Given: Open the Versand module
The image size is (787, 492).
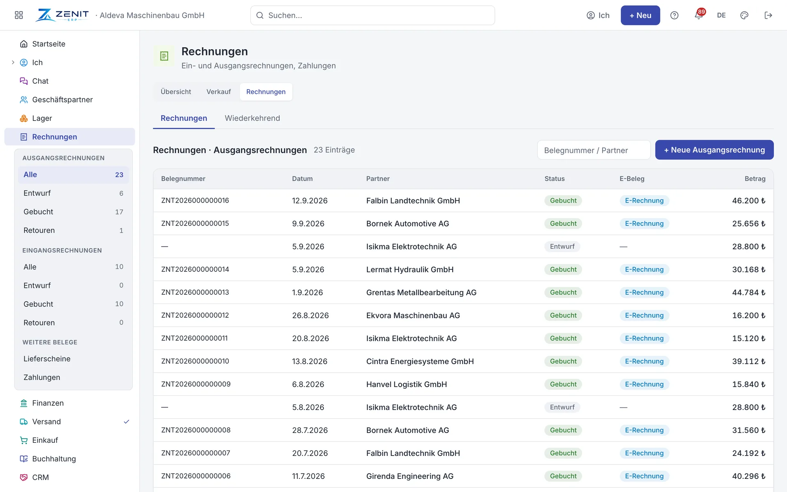Looking at the screenshot, I should [x=70, y=421].
